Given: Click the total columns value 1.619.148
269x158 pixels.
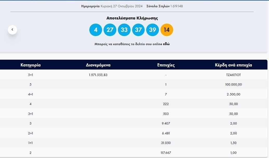Looking at the screenshot, I should [177, 6].
